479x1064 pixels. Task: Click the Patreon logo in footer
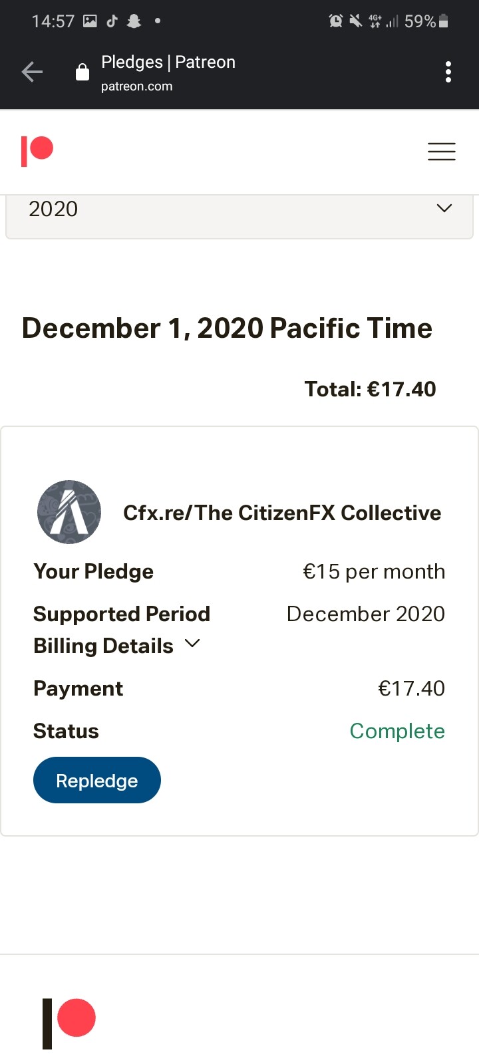point(69,1023)
